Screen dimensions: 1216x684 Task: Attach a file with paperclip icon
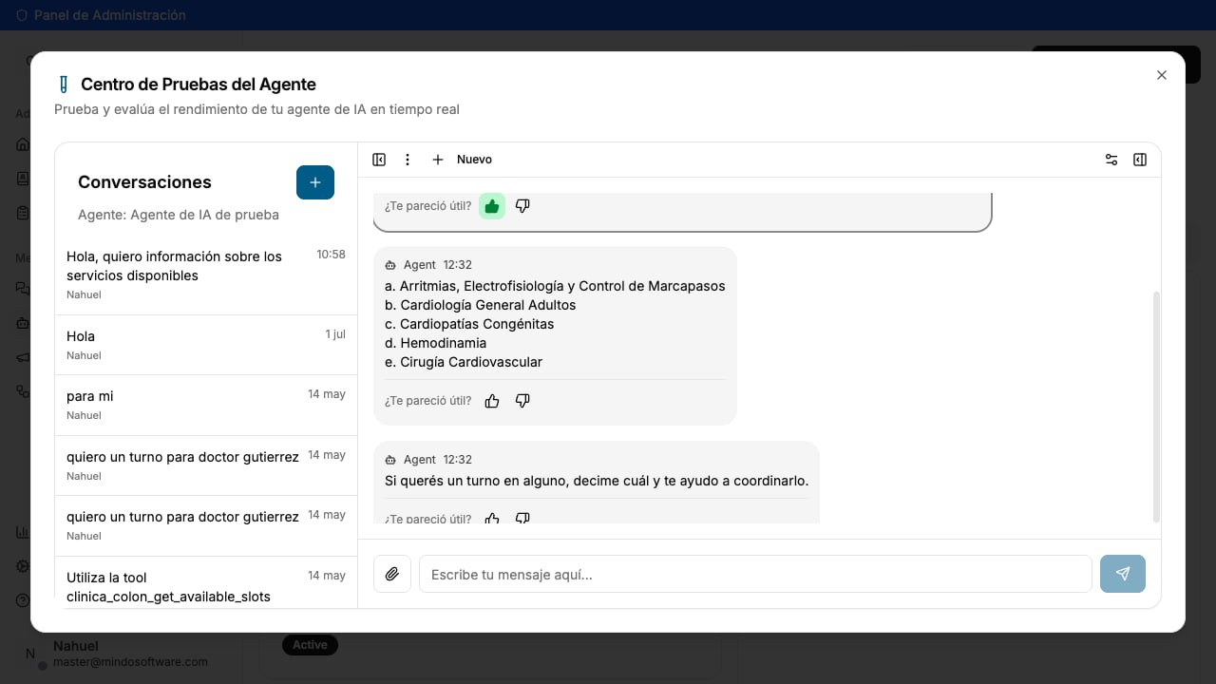click(x=392, y=574)
